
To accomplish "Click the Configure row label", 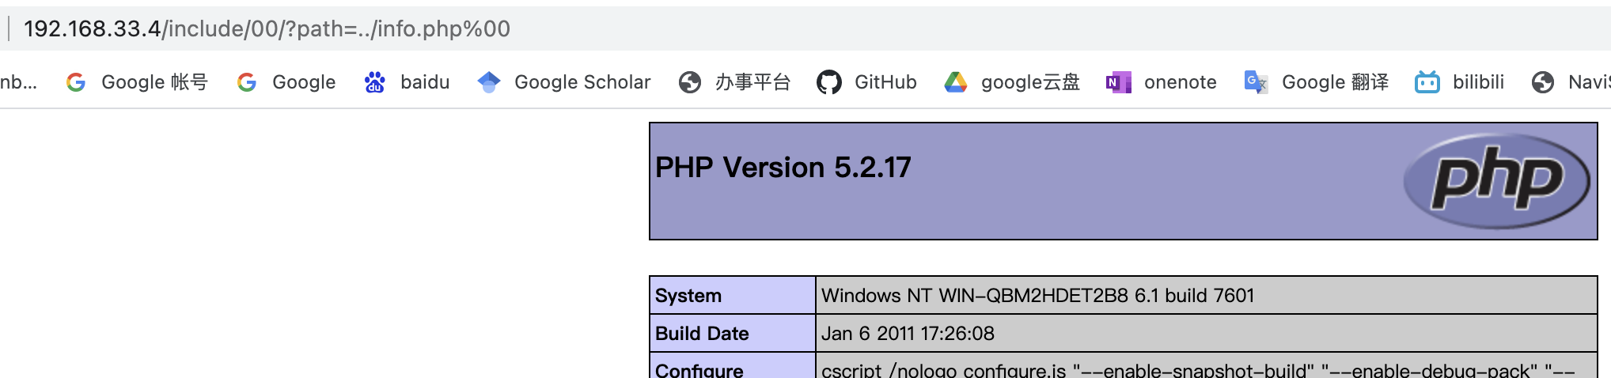I will point(699,370).
